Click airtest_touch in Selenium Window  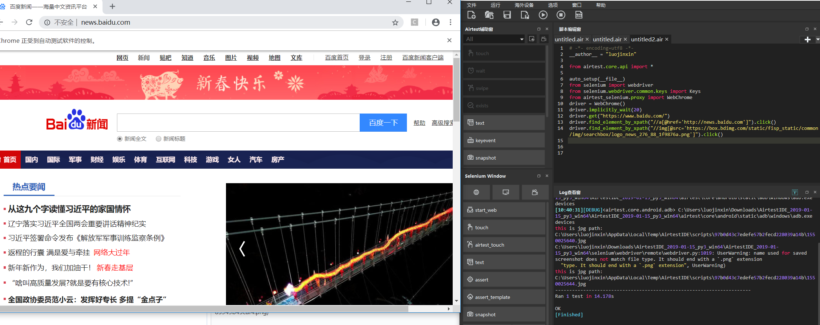[x=504, y=245]
